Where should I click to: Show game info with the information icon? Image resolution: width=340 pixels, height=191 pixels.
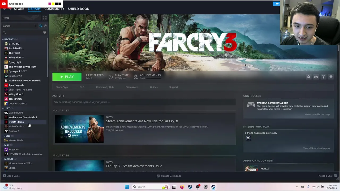click(324, 77)
